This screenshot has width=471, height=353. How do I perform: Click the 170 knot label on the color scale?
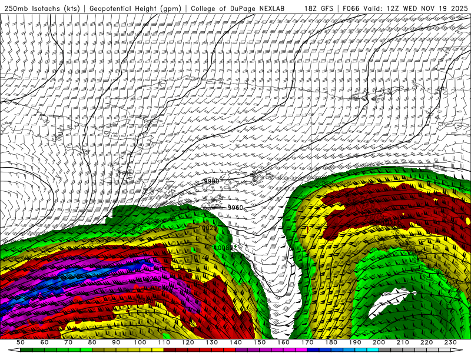(x=307, y=342)
